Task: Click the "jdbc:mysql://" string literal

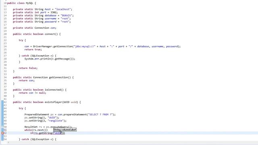Action: pos(85,47)
